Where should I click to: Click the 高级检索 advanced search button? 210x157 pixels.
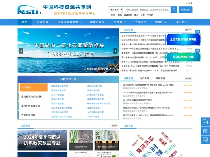pos(185,10)
